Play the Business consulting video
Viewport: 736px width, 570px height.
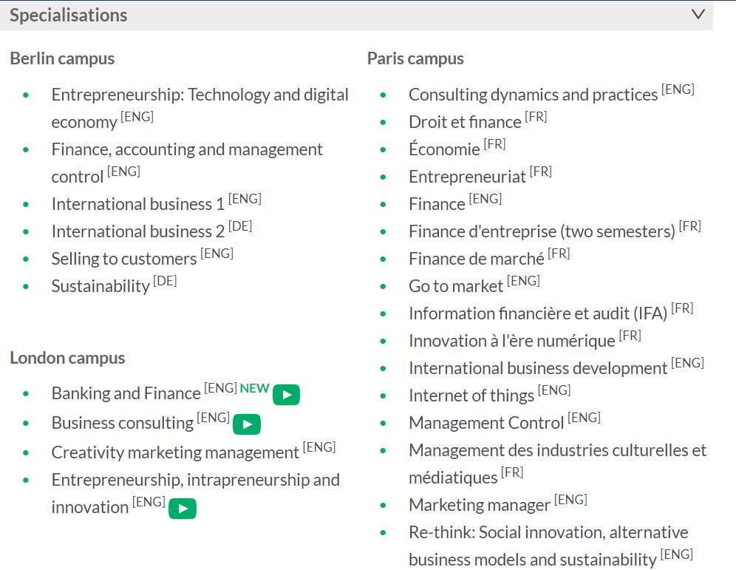click(247, 424)
